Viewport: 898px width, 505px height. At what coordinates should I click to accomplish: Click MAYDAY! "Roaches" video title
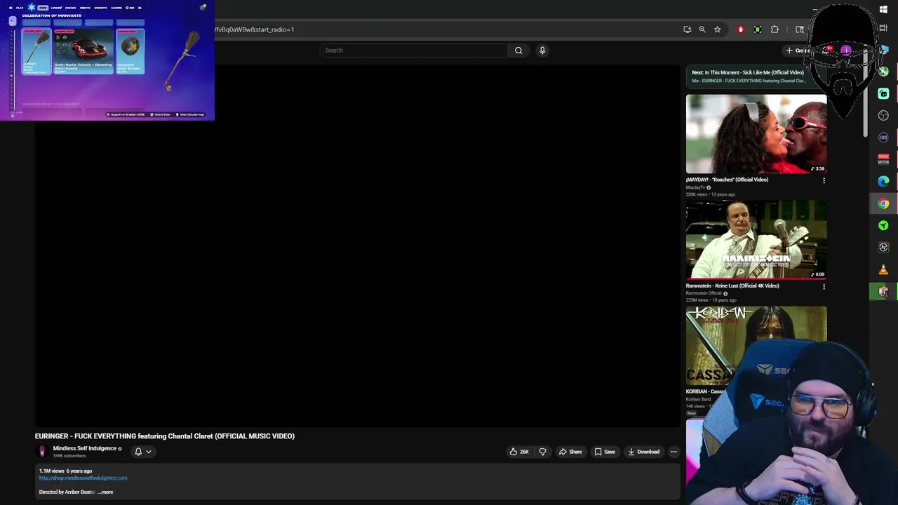coord(727,180)
